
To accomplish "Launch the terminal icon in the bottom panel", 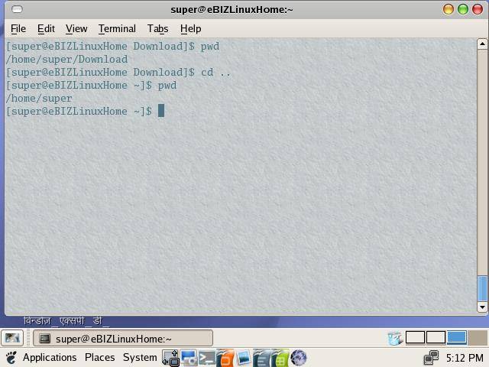I will tap(207, 358).
